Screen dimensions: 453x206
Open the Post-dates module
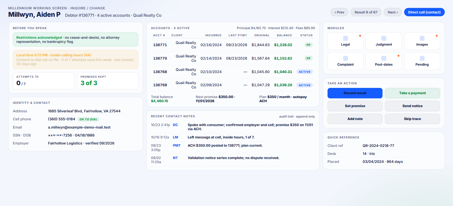[384, 61]
